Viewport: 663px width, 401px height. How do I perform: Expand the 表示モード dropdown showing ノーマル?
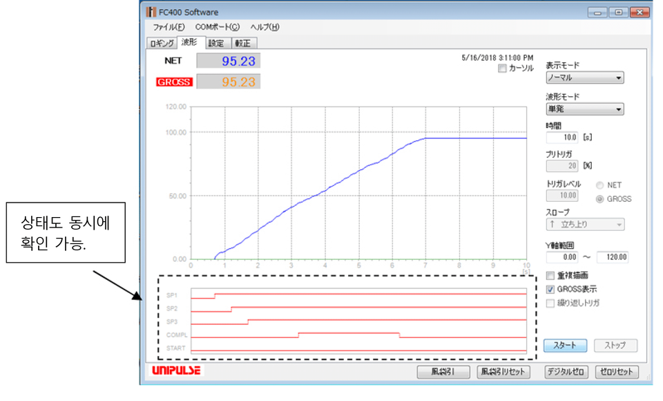tap(584, 78)
